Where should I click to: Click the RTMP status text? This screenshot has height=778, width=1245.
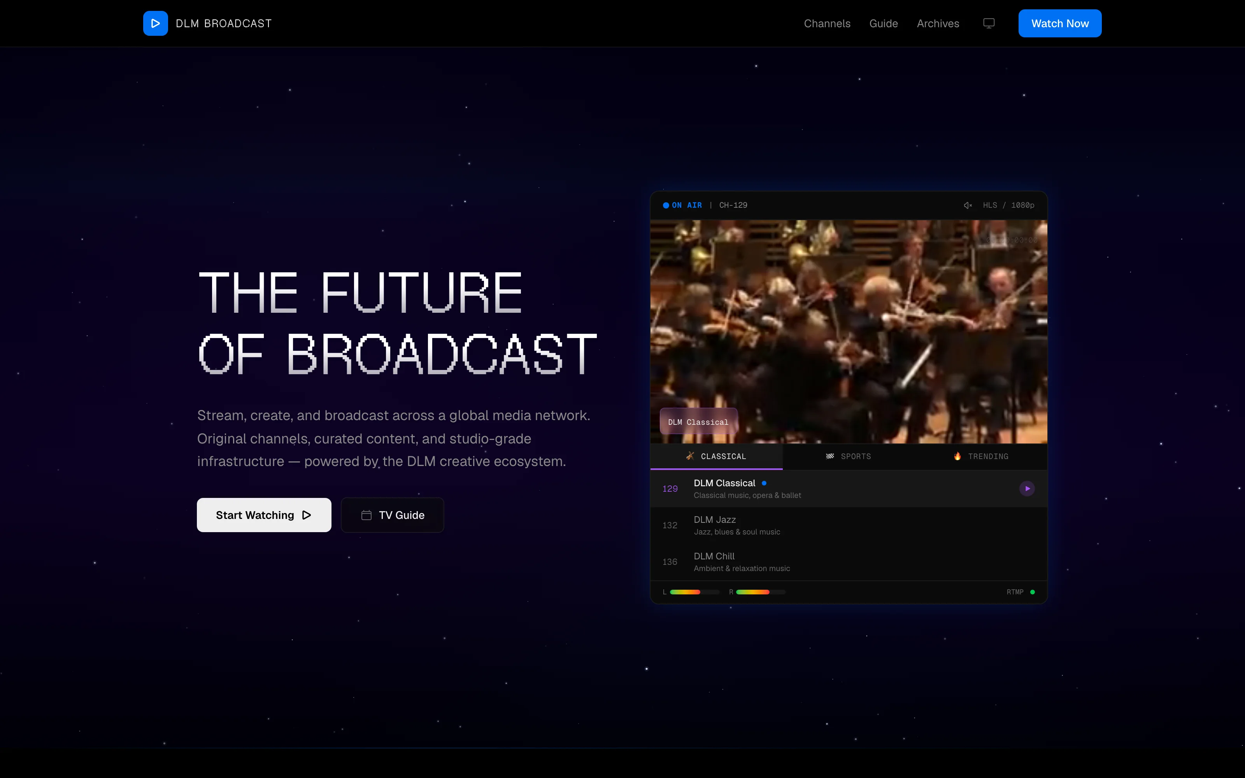(1015, 592)
